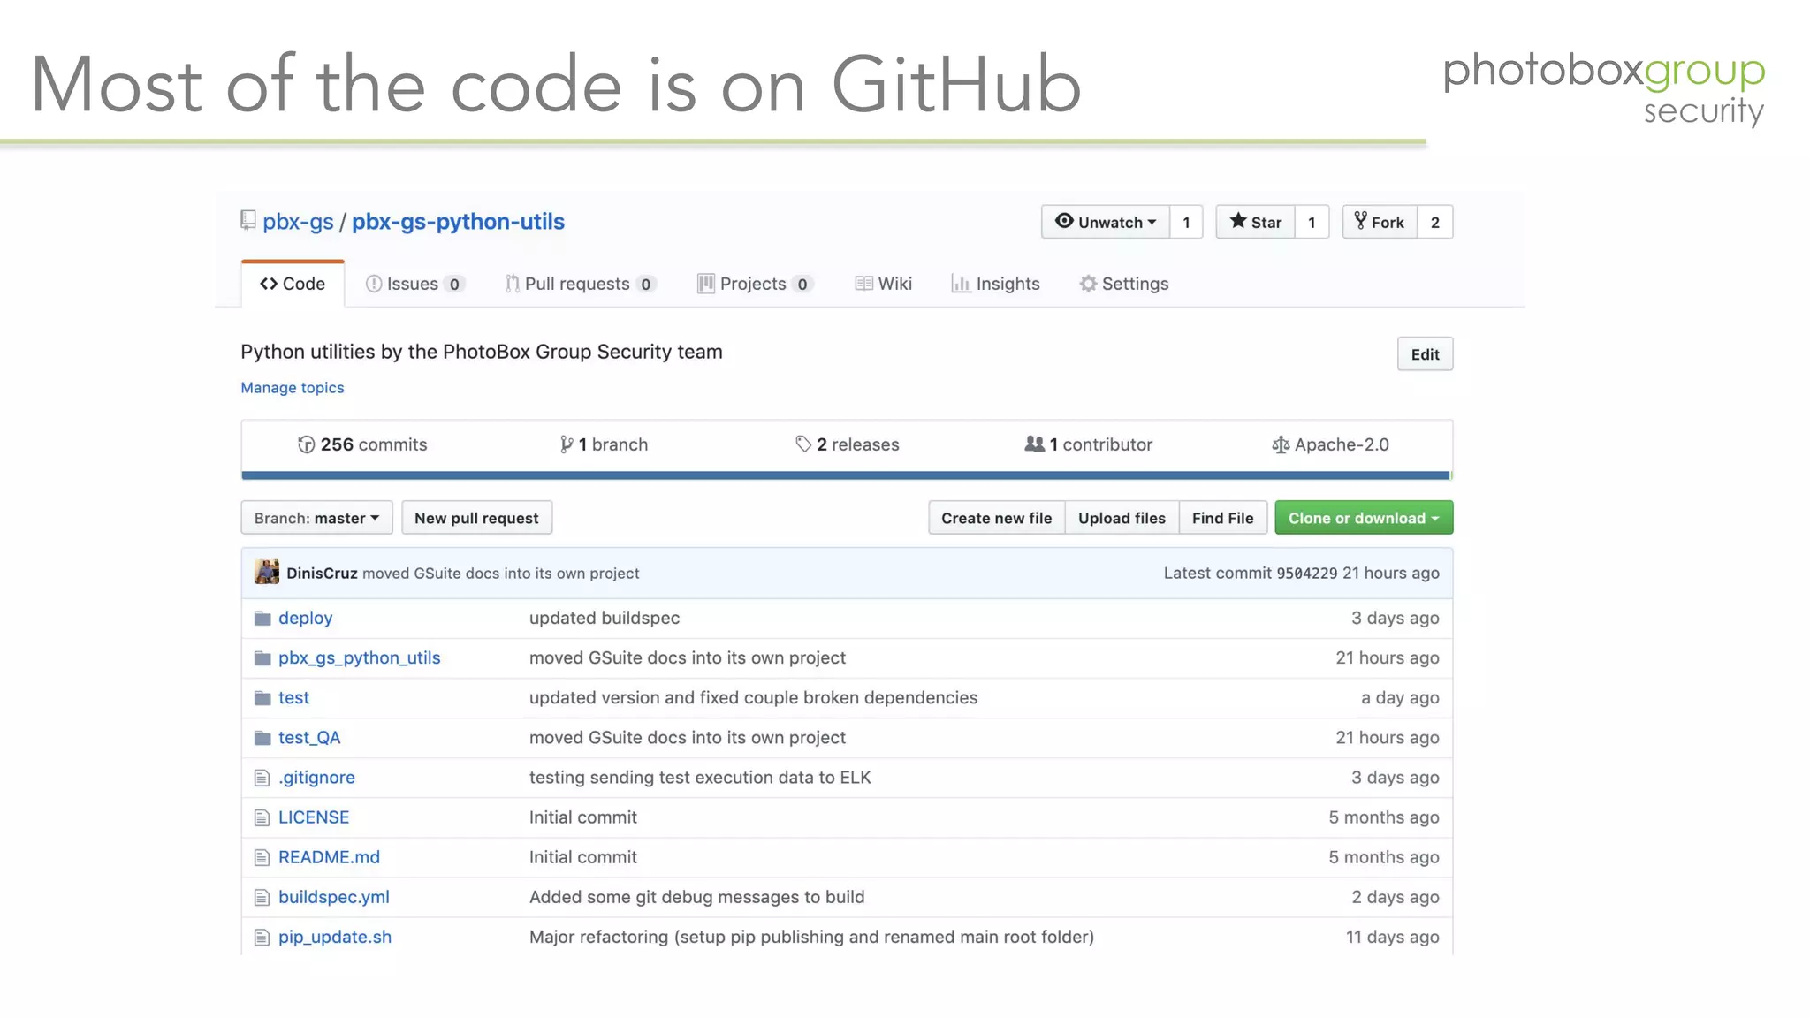Click the file icon for buildspec.yml
Screen dimensions: 1810x1018
click(262, 897)
